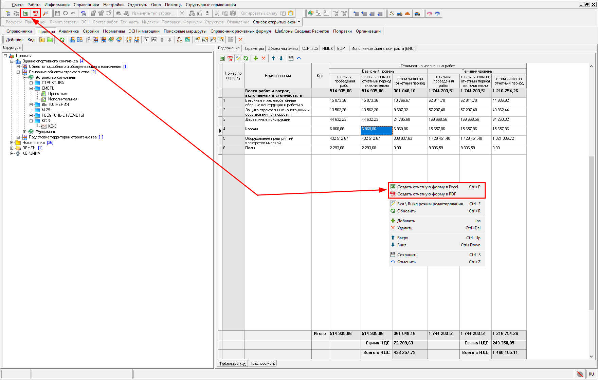Toggle the edit mode icon above the table
The width and height of the screenshot is (598, 380).
(238, 58)
